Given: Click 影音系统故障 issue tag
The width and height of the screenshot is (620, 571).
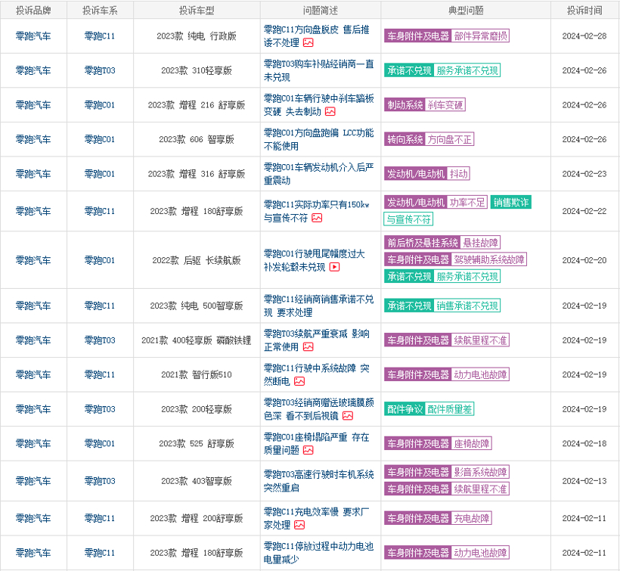Looking at the screenshot, I should [480, 472].
